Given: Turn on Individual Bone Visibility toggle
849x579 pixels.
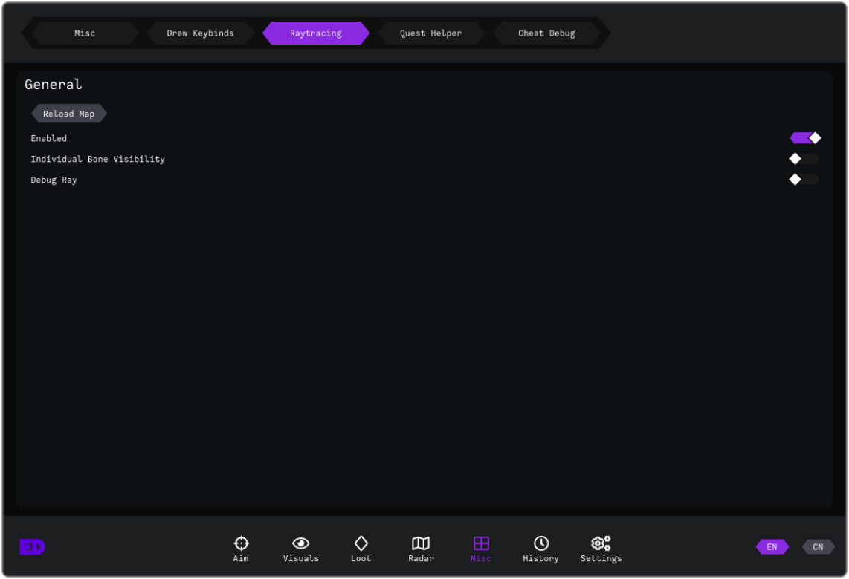Looking at the screenshot, I should [x=805, y=159].
